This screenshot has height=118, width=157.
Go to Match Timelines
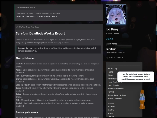pyautogui.click(x=115, y=99)
